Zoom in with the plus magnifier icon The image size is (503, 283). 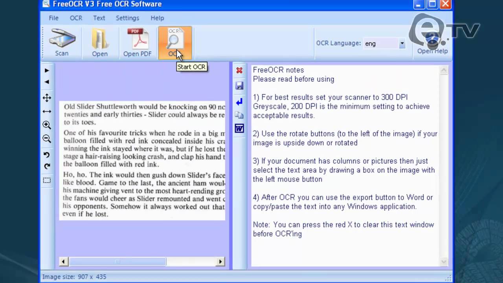[x=47, y=125]
